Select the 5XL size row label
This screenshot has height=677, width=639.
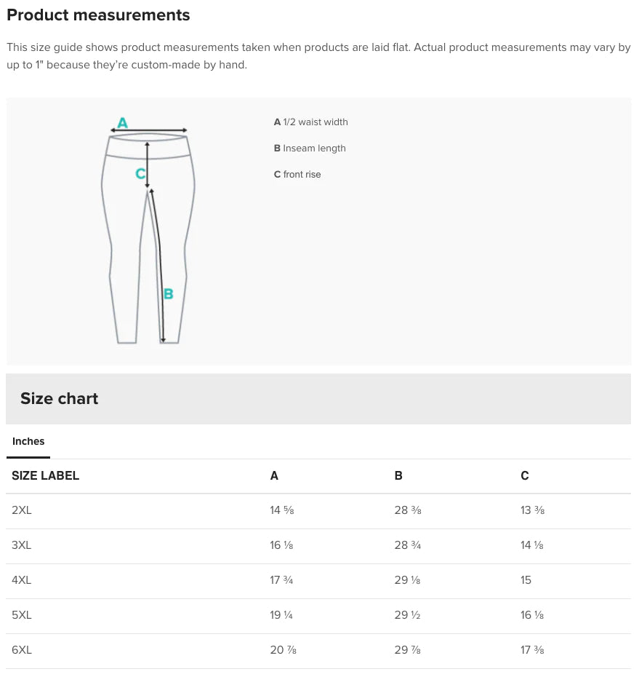[22, 615]
